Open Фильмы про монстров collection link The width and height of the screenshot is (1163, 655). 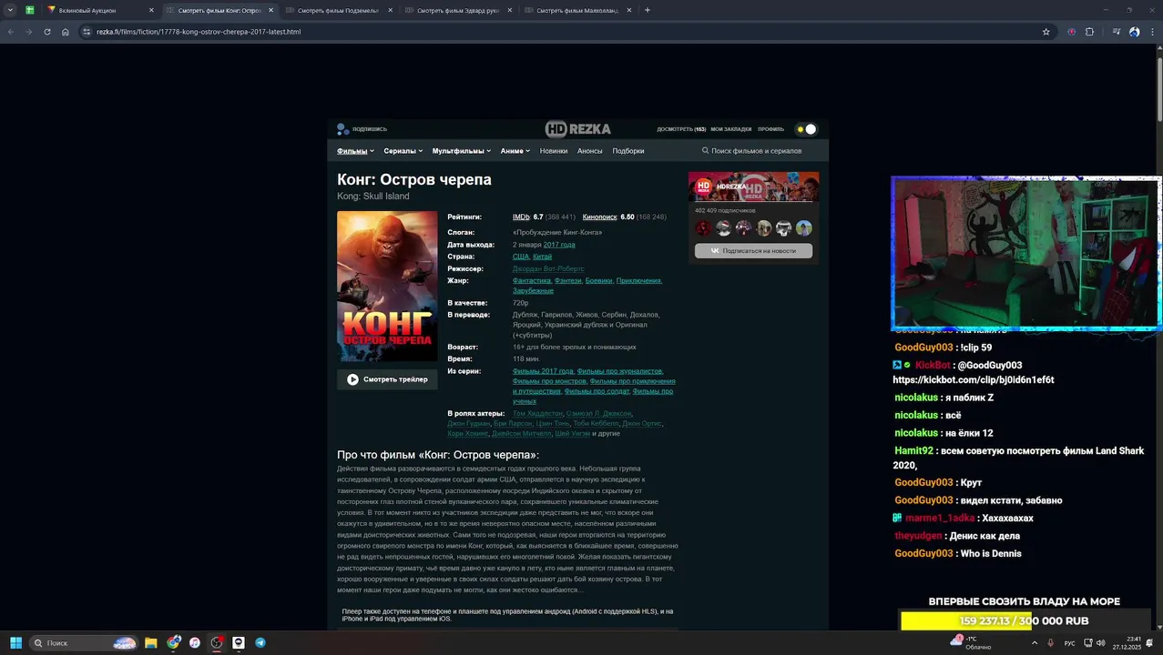pos(549,381)
